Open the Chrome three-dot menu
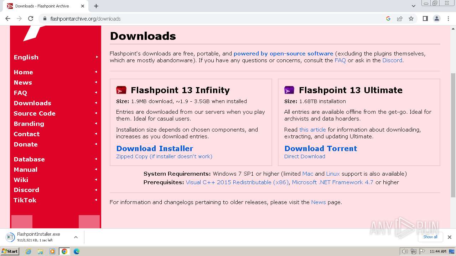 tap(448, 18)
